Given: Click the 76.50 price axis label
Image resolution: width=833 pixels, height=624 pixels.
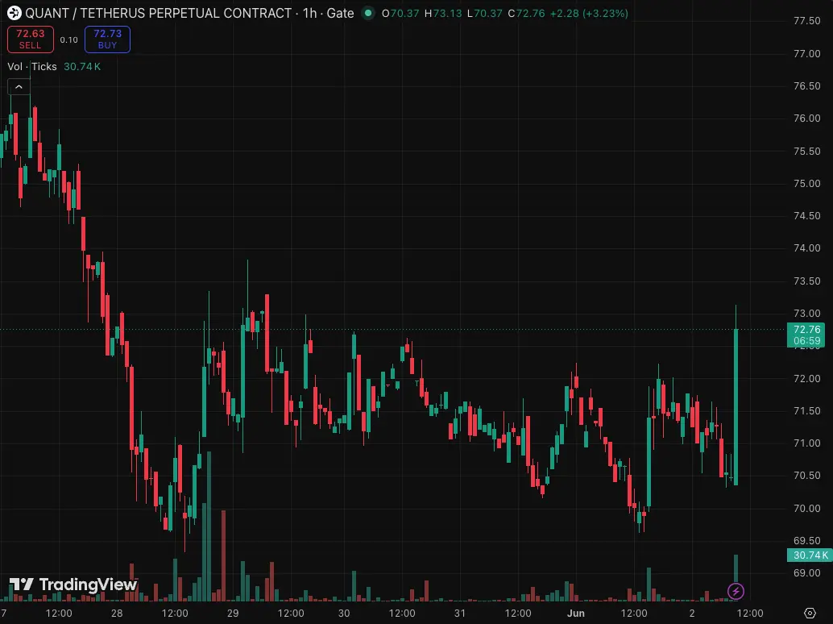Looking at the screenshot, I should click(x=807, y=86).
